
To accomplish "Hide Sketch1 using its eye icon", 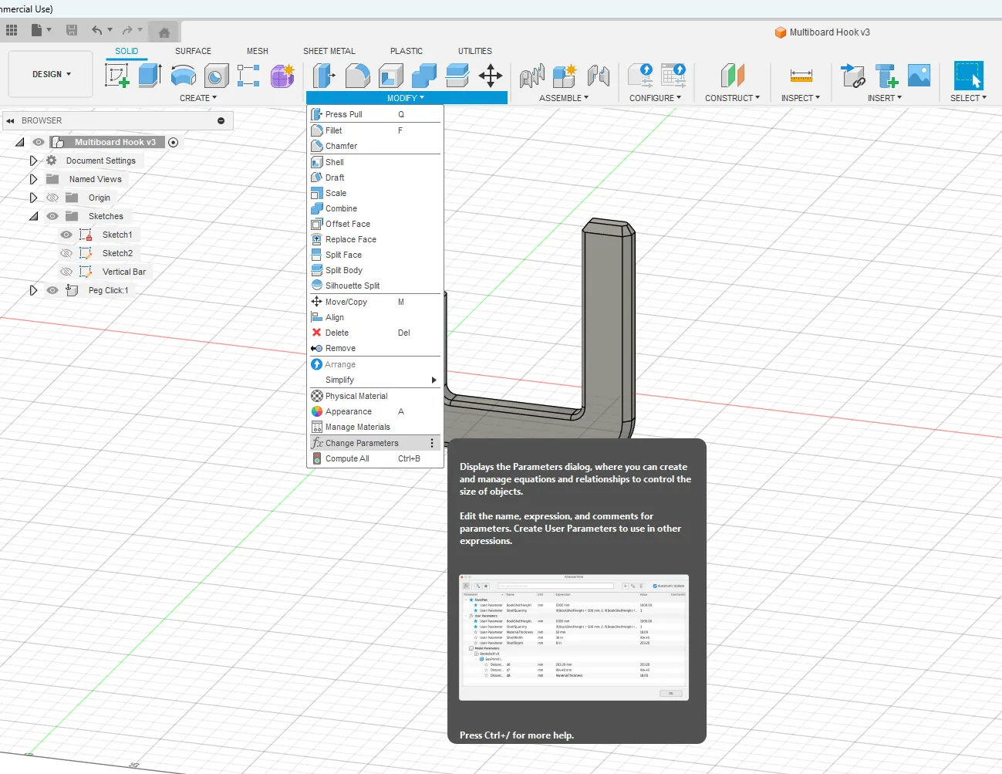I will pos(66,235).
